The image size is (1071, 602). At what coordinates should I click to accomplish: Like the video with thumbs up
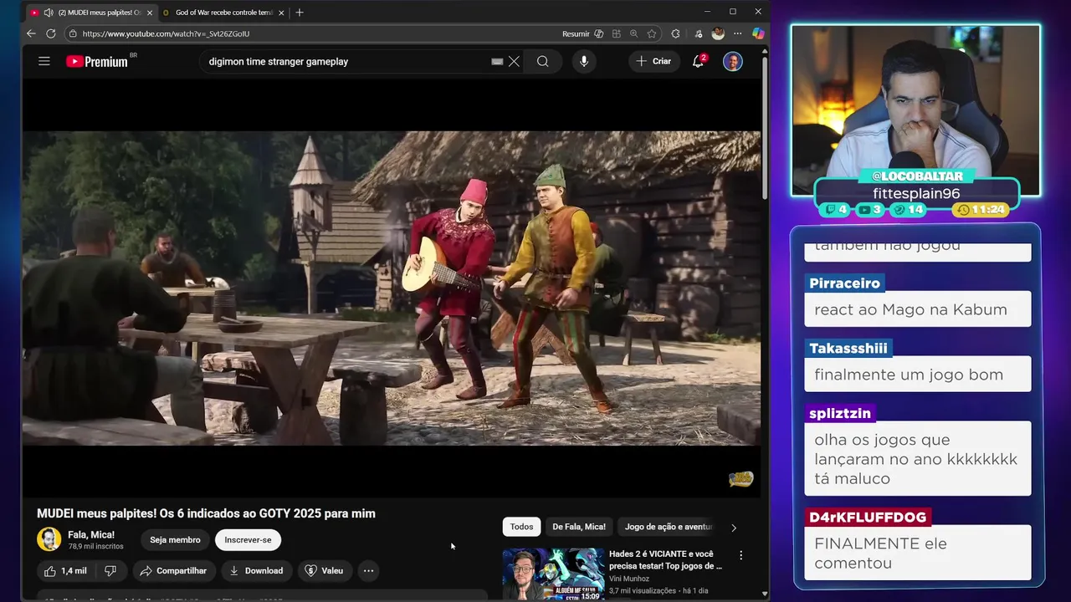pyautogui.click(x=65, y=571)
